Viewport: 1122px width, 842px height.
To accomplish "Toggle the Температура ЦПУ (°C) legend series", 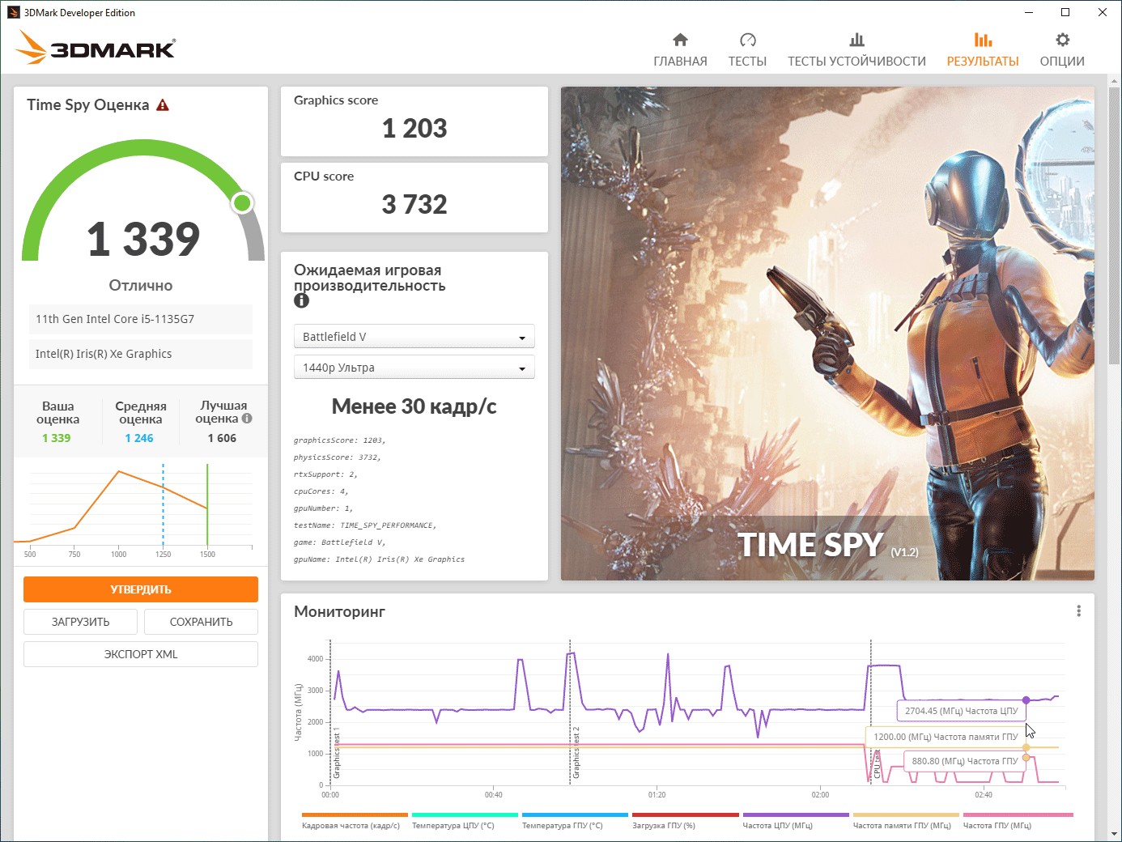I will coord(465,822).
